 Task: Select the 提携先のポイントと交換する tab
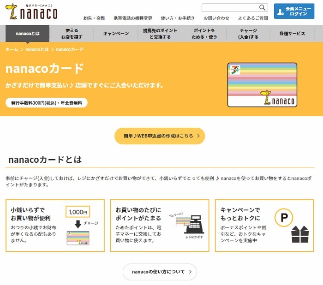[x=160, y=34]
